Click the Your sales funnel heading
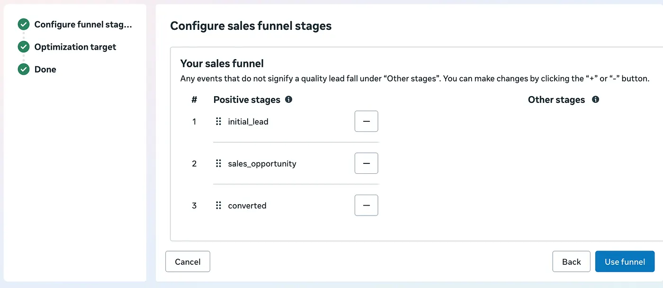The height and width of the screenshot is (288, 663). [222, 63]
